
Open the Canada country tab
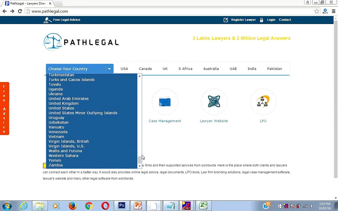145,69
